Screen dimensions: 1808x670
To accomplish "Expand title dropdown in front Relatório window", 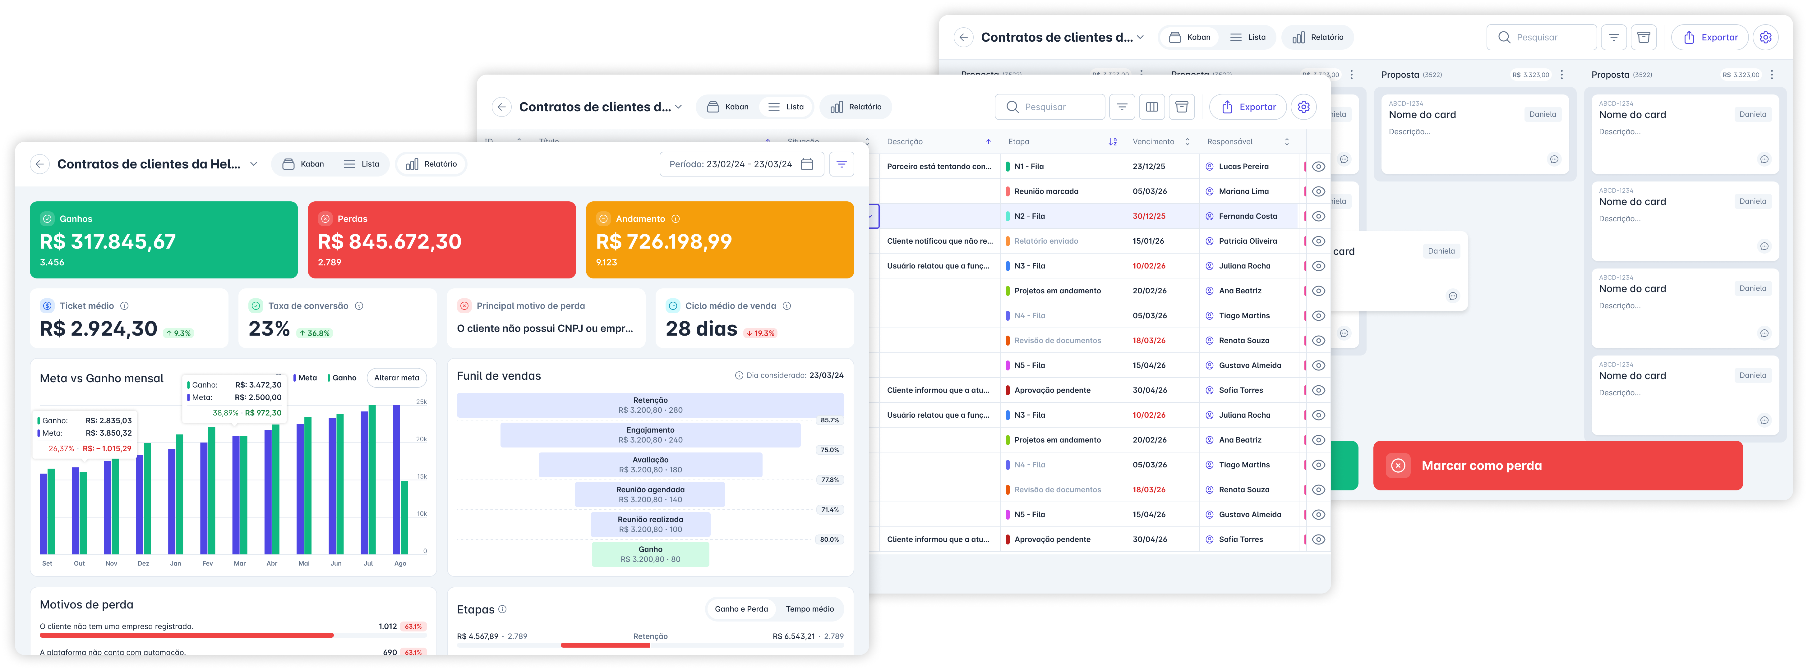I will (x=253, y=164).
